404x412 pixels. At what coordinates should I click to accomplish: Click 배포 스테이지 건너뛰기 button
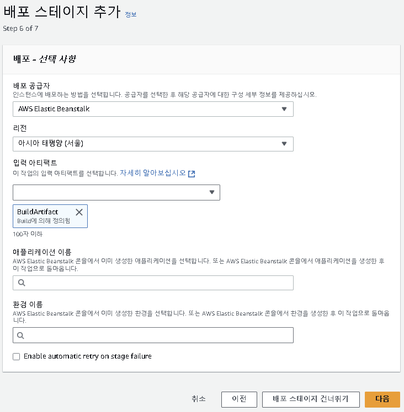pos(311,399)
